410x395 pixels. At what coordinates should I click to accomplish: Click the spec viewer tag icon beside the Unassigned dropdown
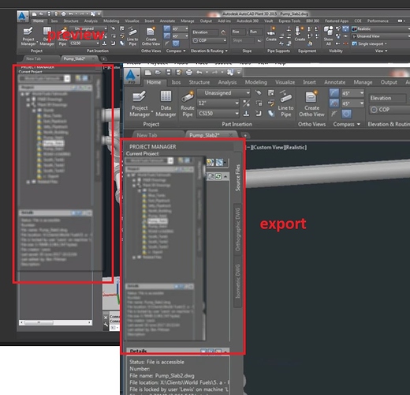tap(259, 92)
